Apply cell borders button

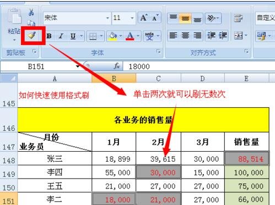point(93,36)
